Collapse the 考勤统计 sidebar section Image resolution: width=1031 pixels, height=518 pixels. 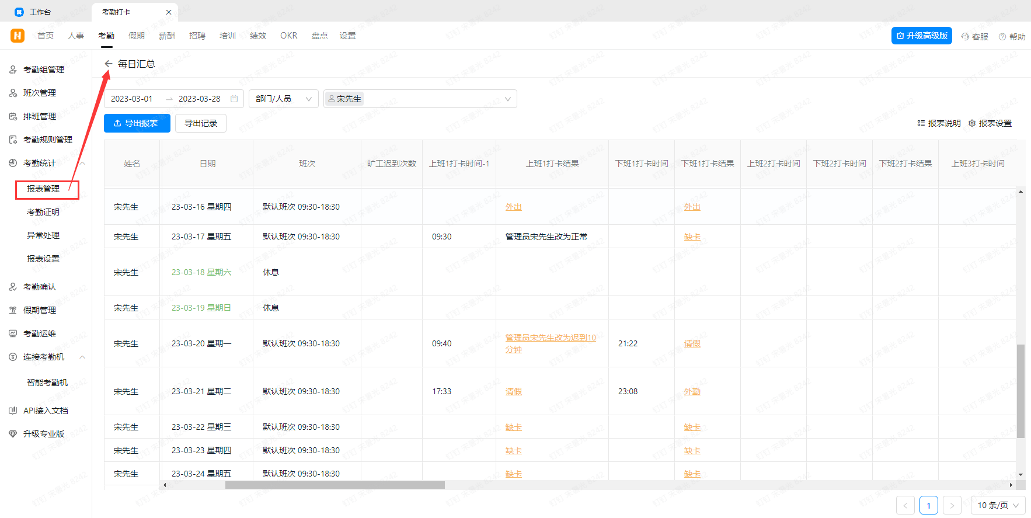[82, 163]
